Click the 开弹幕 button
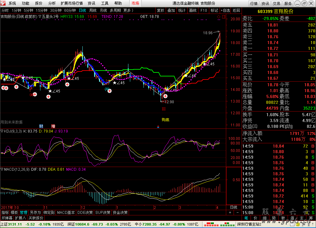Viewport: 316px width, 228px height. pos(7,218)
